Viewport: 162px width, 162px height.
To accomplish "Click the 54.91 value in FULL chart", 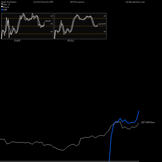I will point(101,24).
